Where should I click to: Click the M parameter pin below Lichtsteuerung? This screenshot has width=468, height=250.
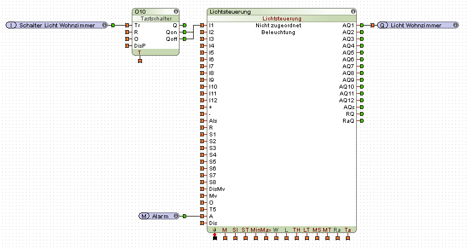tap(225, 238)
